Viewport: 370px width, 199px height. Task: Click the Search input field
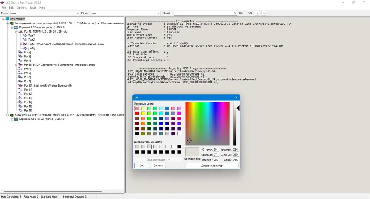pos(203,13)
